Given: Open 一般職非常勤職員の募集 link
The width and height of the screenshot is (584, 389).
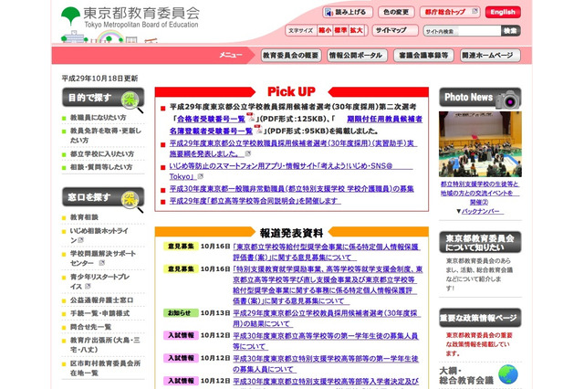Looking at the screenshot, I should 292,189.
